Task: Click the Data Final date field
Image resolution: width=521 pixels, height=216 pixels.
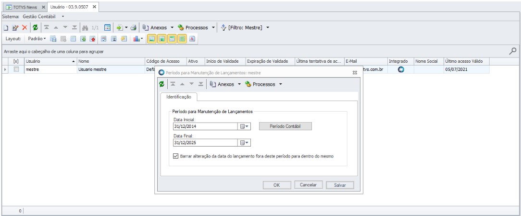Action: pos(205,143)
